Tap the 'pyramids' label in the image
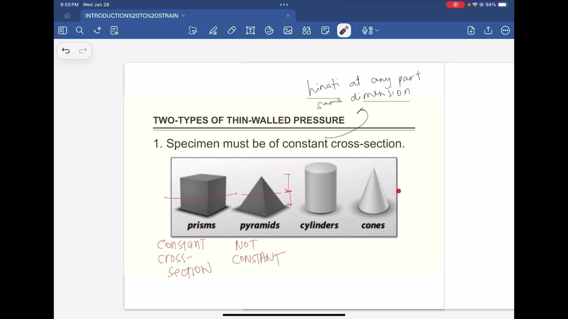568x319 pixels. [260, 226]
